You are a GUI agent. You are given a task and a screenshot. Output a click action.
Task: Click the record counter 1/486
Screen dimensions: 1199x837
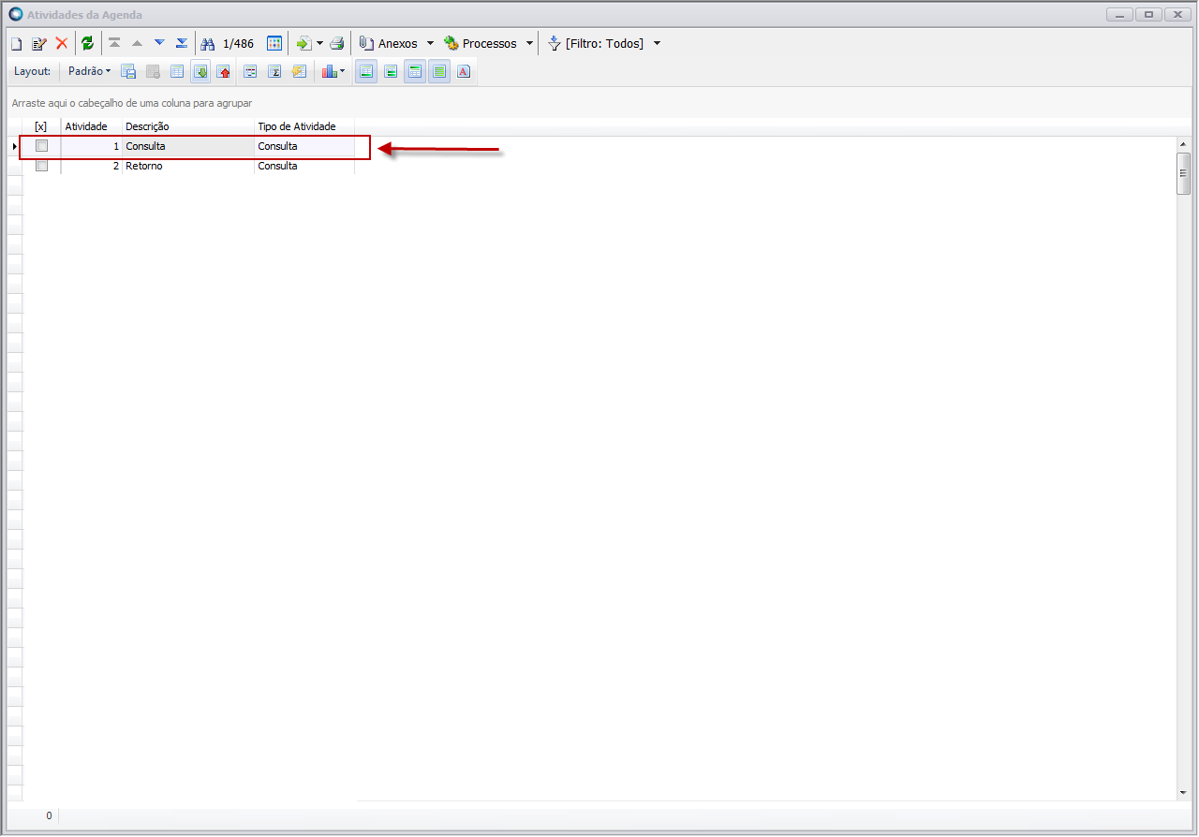point(238,43)
